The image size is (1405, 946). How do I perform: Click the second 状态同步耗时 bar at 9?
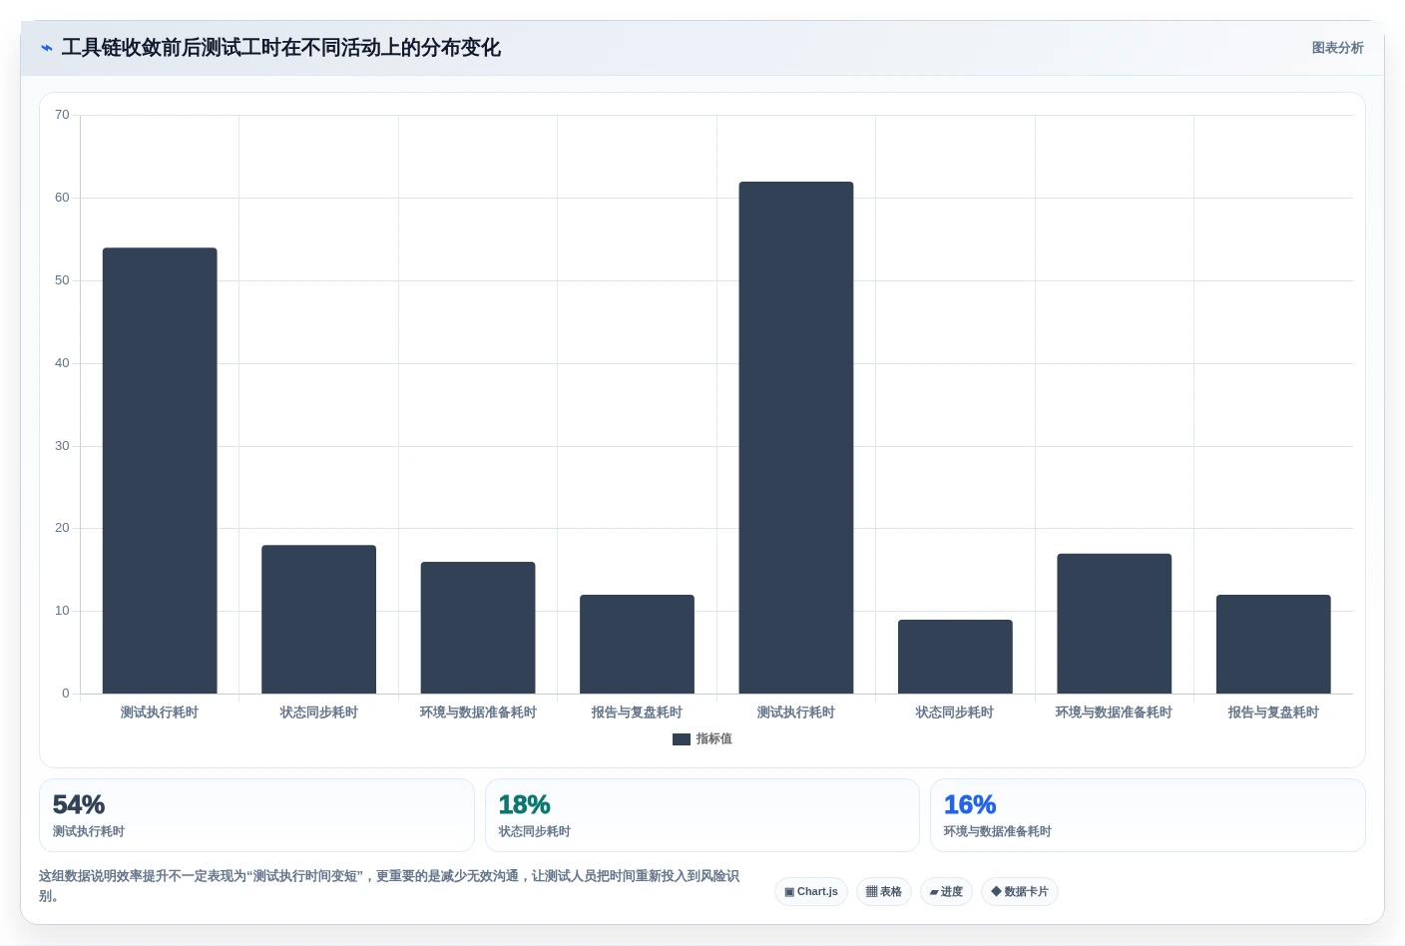click(x=955, y=657)
